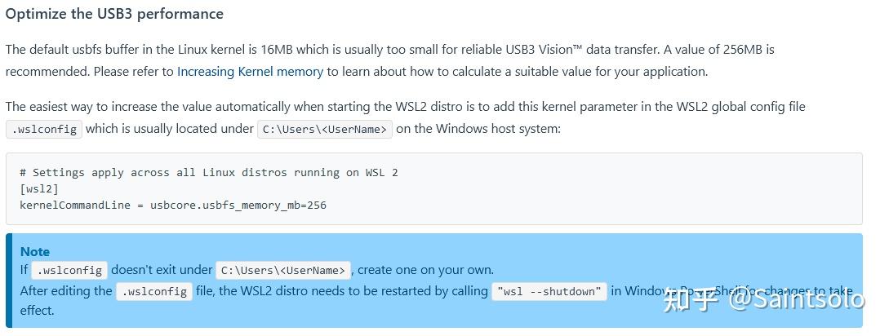Click the Optimize the USB3 performance heading
889x336 pixels.
pyautogui.click(x=114, y=14)
